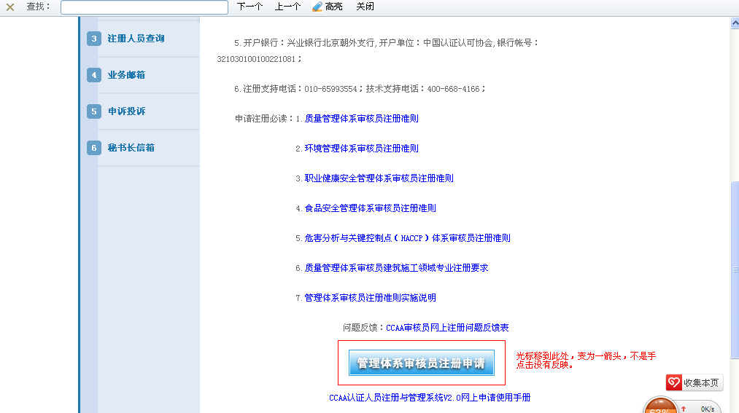The width and height of the screenshot is (739, 413).
Task: Click the vertical scrollbar thumb
Action: coord(735,270)
